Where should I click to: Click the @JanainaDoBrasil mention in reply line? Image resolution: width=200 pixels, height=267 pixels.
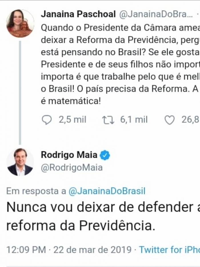[x=107, y=191]
